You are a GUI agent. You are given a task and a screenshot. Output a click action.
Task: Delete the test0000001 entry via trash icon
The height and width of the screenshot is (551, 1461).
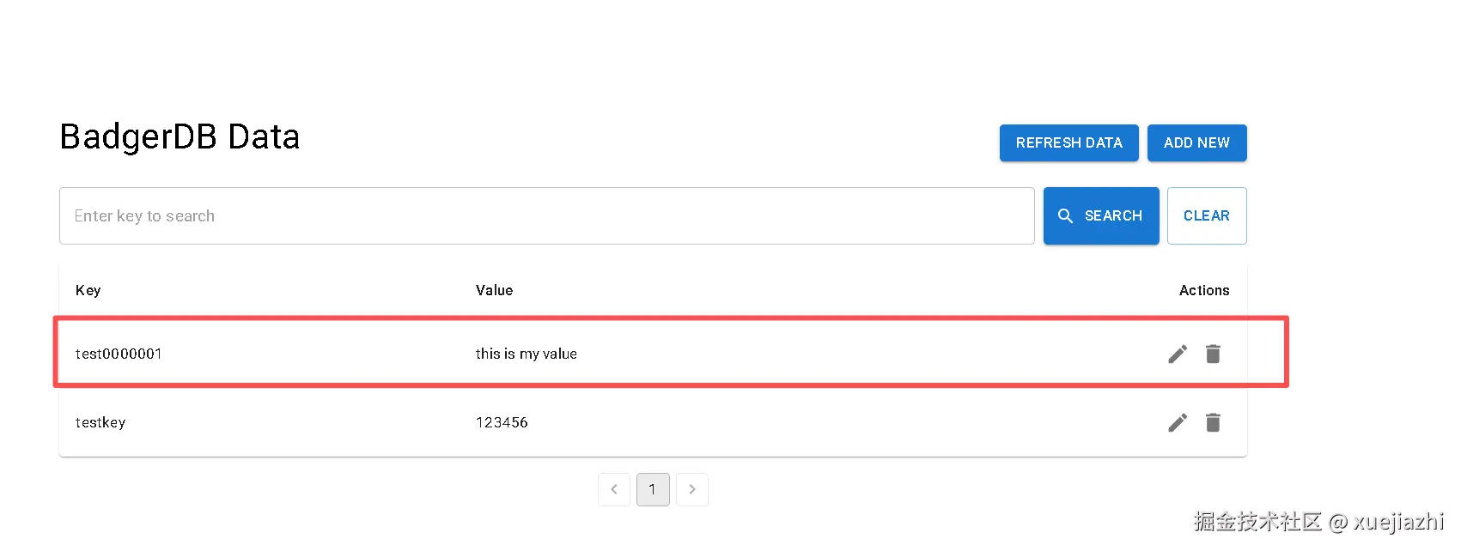(1213, 354)
